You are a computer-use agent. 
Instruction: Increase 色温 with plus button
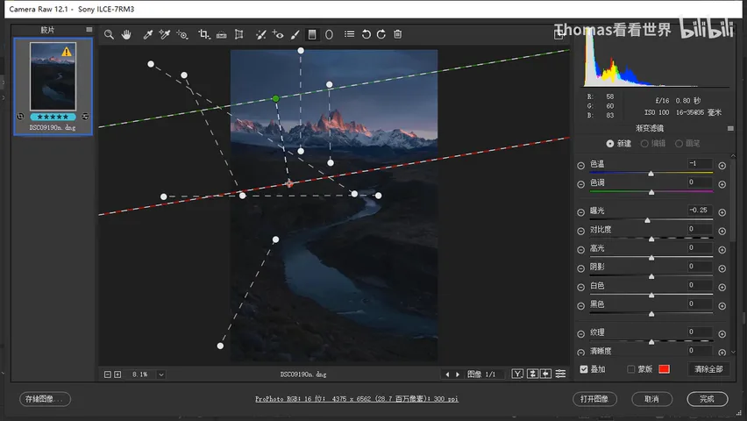pyautogui.click(x=722, y=166)
